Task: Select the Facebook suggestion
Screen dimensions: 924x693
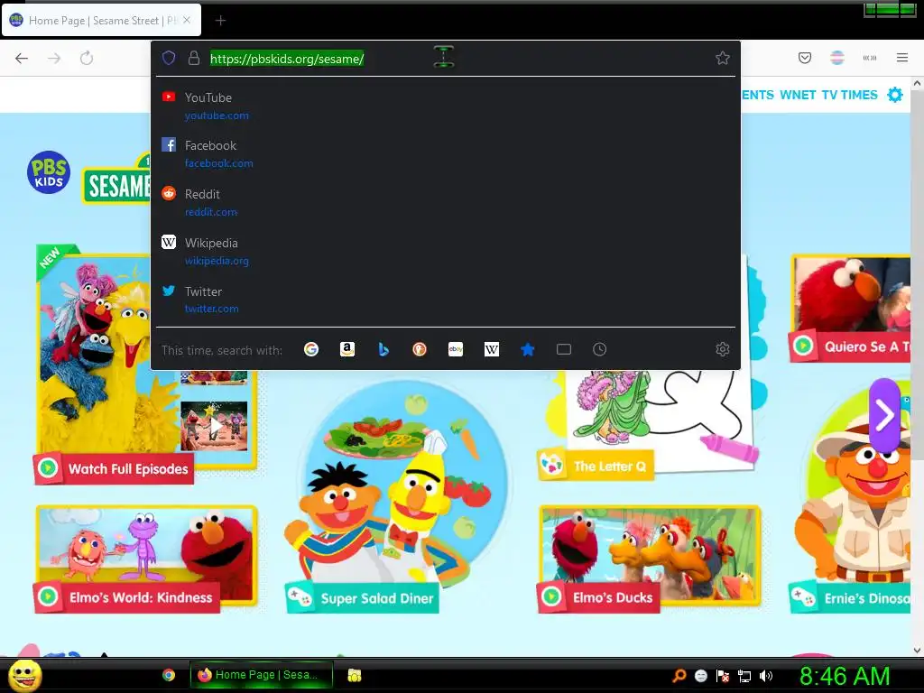Action: 446,153
